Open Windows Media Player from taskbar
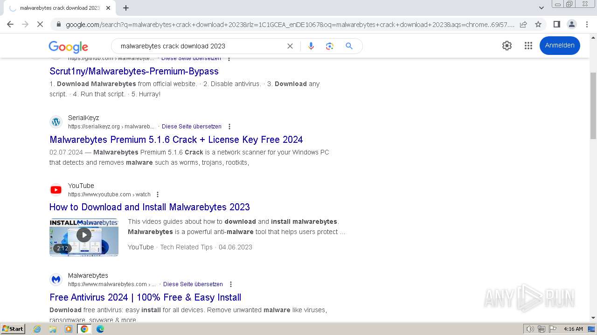Viewport: 597px width, 335px height. click(69, 329)
